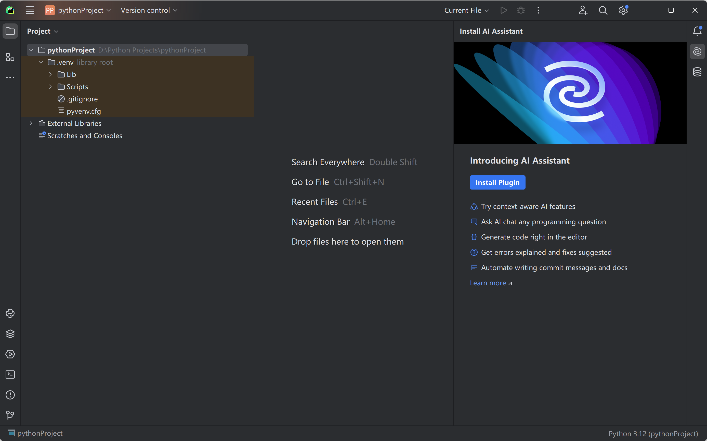Select the External Libraries row
This screenshot has height=441, width=707.
click(137, 123)
